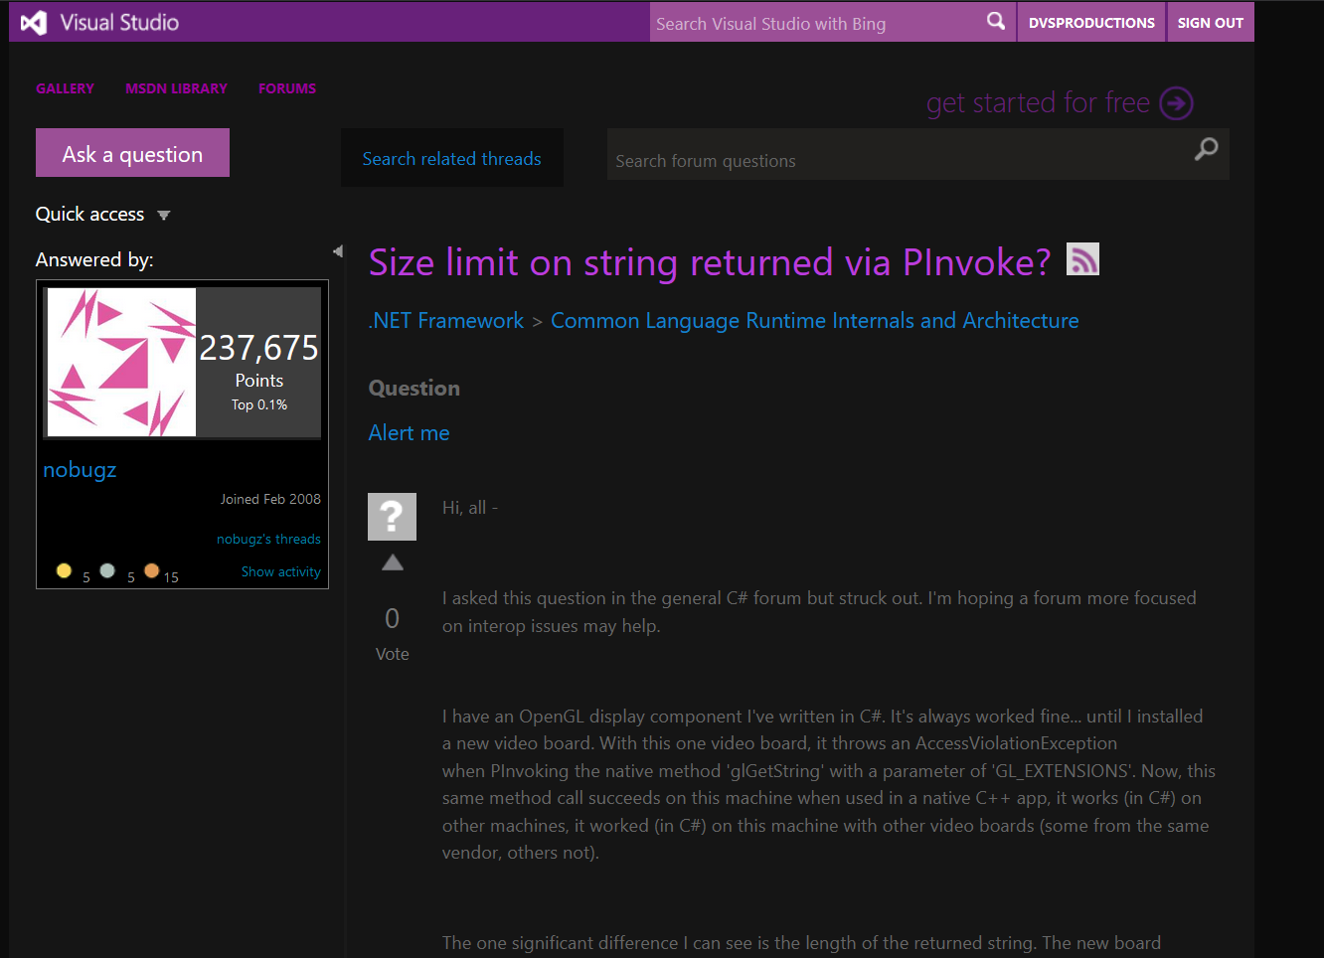Click the Top 0.1% text
This screenshot has height=958, width=1324.
click(x=259, y=404)
